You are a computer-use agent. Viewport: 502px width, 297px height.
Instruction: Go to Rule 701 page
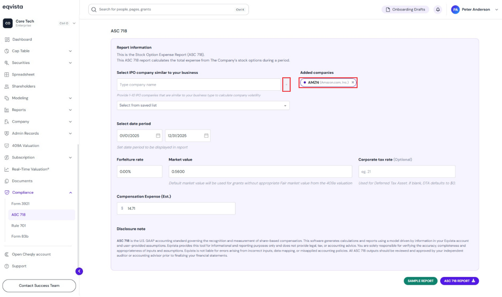(x=19, y=225)
